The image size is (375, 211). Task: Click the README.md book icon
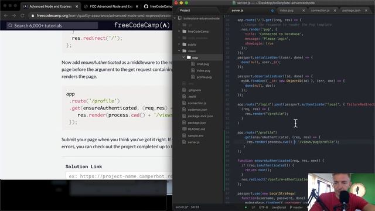click(x=184, y=129)
